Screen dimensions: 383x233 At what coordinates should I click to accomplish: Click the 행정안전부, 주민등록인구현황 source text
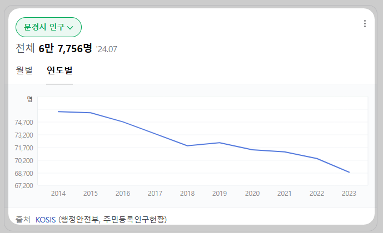pyautogui.click(x=112, y=219)
